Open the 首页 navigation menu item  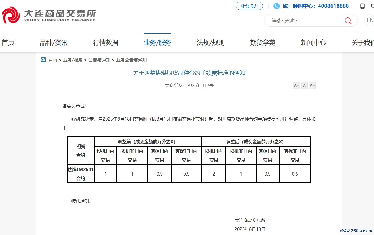8,42
